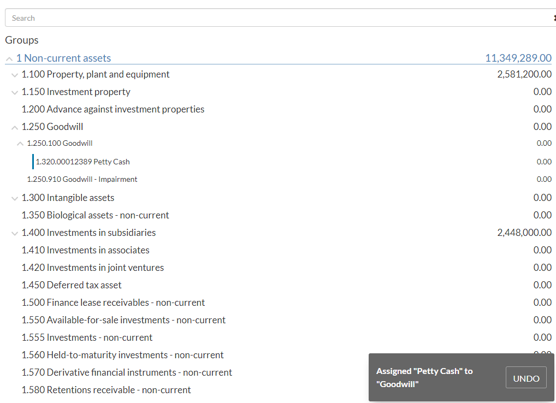Click UNDO to revert the Petty Cash assignment
556x403 pixels.
click(525, 377)
